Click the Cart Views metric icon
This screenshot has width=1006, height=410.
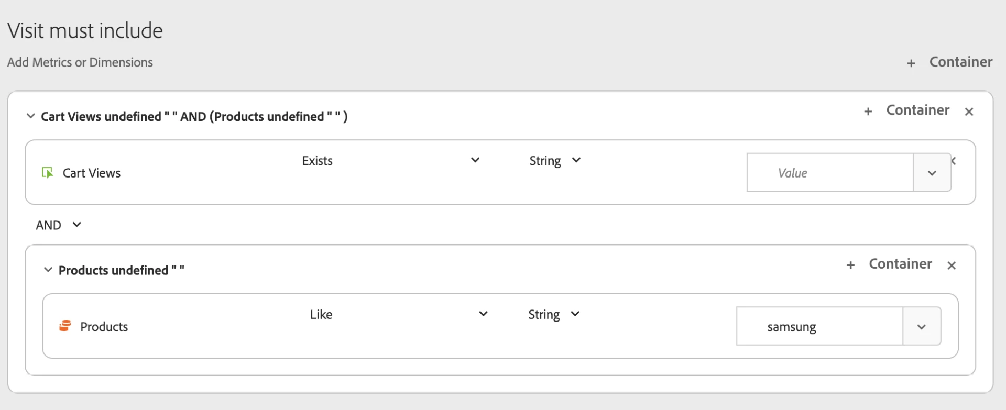tap(47, 173)
